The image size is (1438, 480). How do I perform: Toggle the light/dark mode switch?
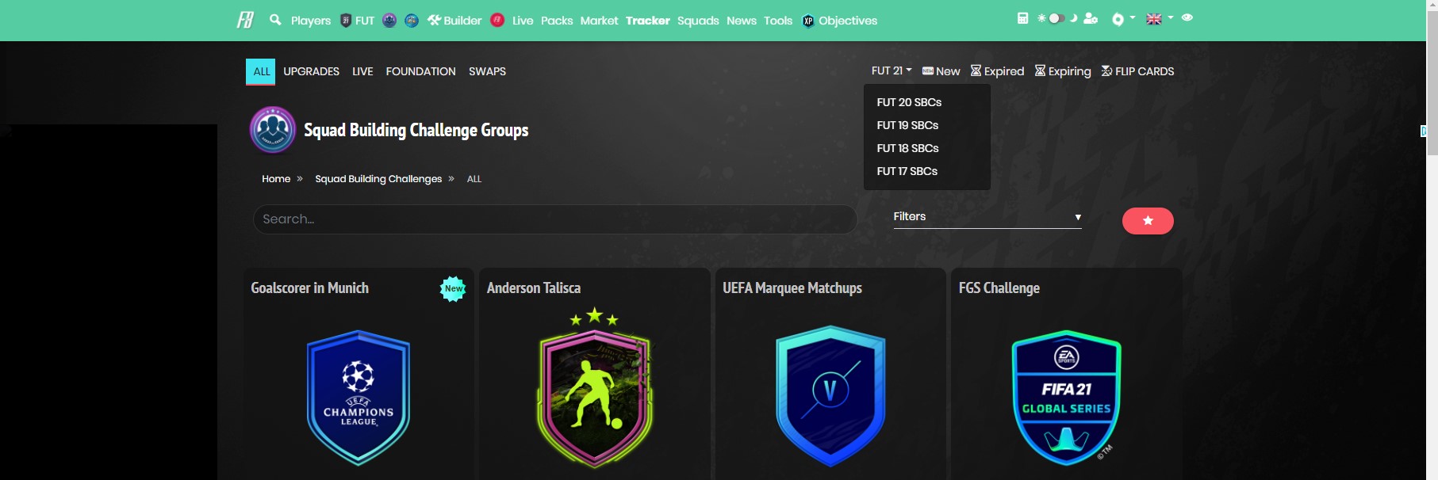[1056, 18]
